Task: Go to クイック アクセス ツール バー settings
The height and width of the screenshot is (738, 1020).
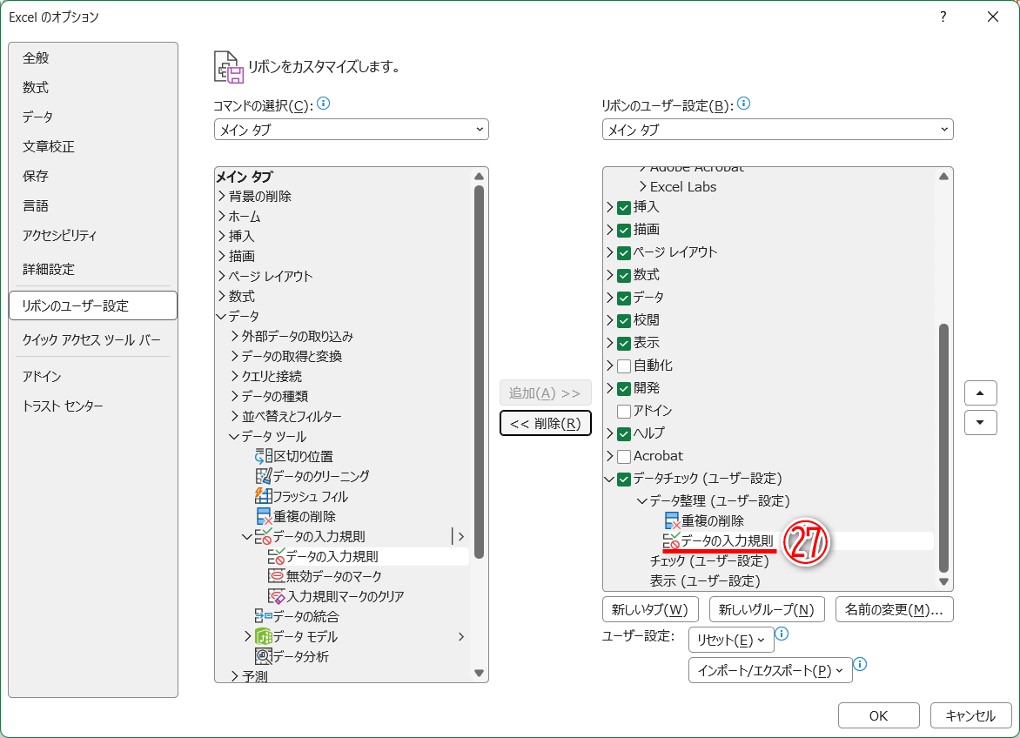Action: coord(93,340)
